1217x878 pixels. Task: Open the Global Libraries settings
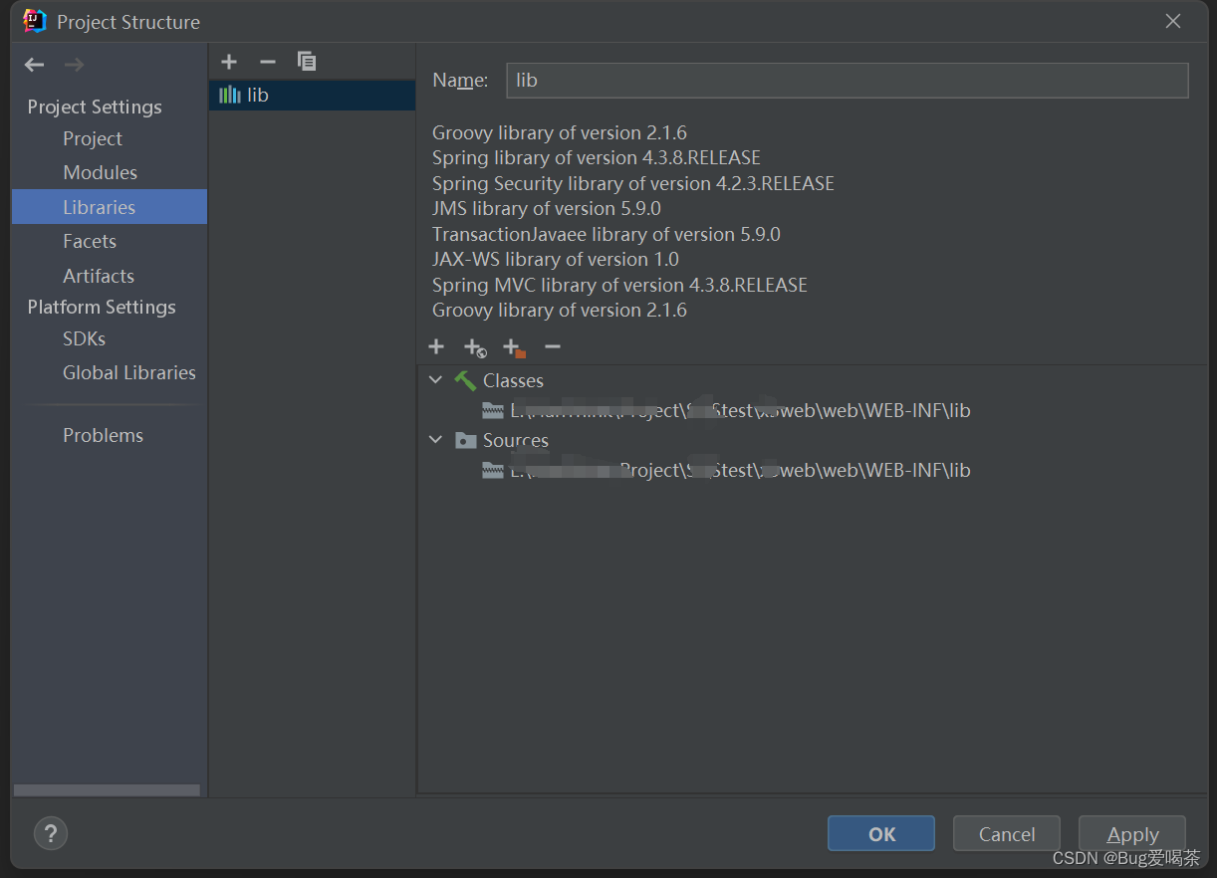pyautogui.click(x=129, y=372)
